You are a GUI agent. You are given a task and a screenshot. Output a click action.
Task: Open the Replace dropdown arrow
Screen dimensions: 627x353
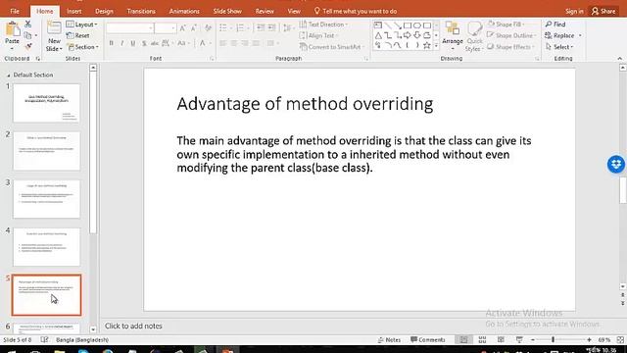(580, 35)
